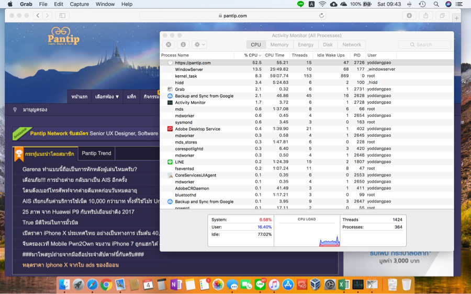Image resolution: width=471 pixels, height=294 pixels.
Task: Sort by the User column header
Action: coord(381,55)
